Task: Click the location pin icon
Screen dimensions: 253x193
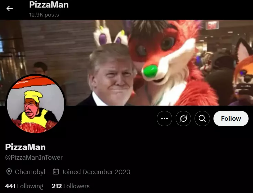Action: tap(9, 172)
